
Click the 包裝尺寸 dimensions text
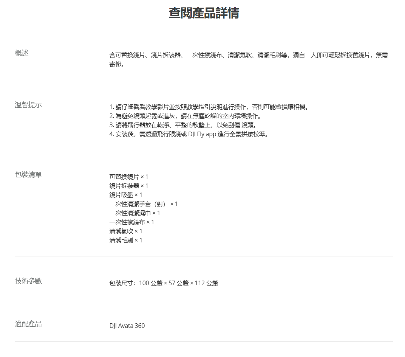[164, 283]
